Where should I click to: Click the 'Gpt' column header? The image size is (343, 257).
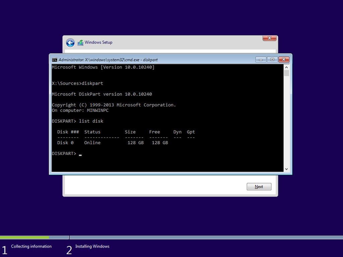coord(191,132)
